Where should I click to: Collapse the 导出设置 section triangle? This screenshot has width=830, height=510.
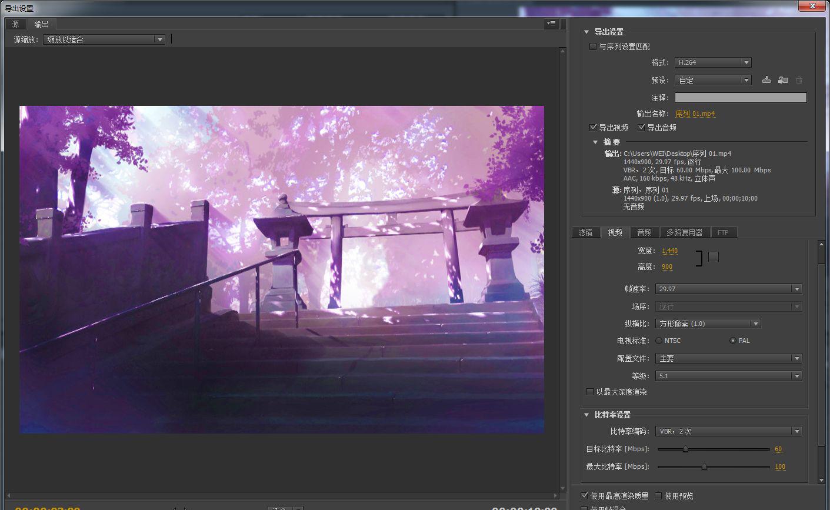[586, 32]
